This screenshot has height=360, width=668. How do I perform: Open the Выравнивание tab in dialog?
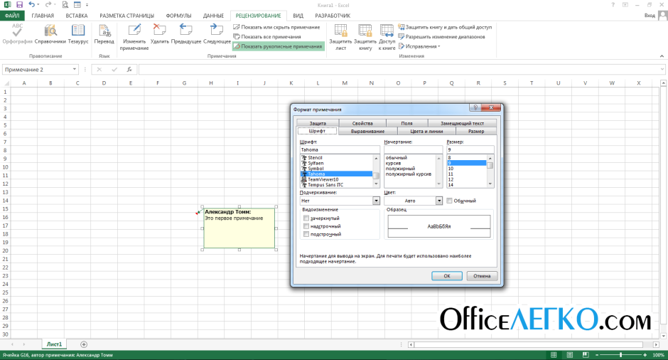tap(367, 131)
